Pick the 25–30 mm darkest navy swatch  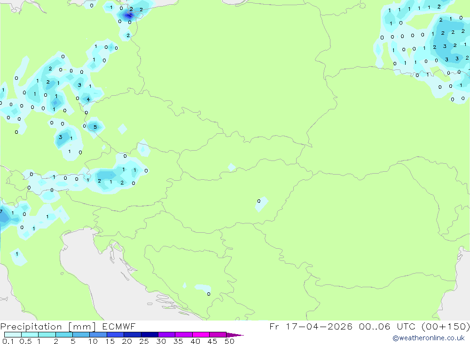149,335
